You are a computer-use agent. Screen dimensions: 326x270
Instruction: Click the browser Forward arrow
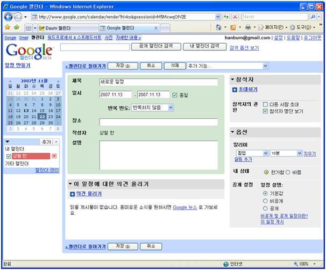pos(18,17)
